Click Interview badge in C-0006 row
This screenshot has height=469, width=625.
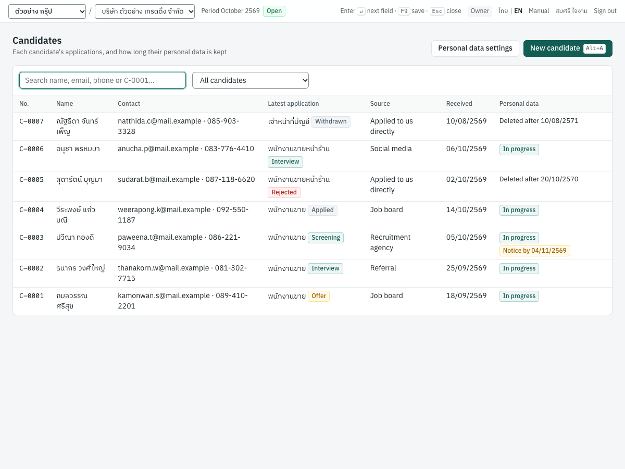pos(285,162)
